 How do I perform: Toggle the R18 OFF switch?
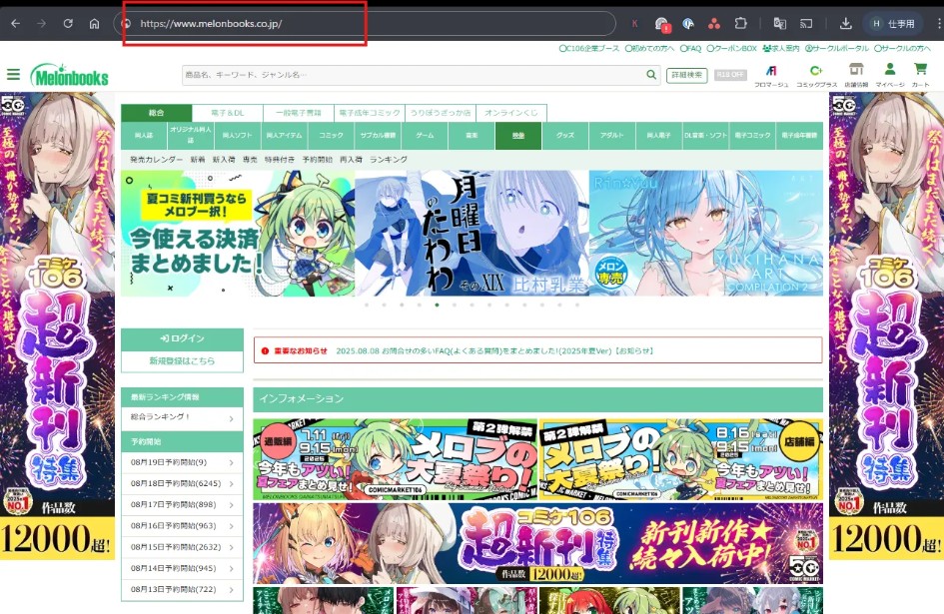point(730,75)
